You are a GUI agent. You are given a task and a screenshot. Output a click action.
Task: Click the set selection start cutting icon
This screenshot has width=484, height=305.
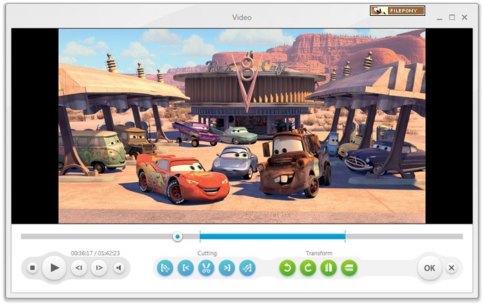point(165,268)
